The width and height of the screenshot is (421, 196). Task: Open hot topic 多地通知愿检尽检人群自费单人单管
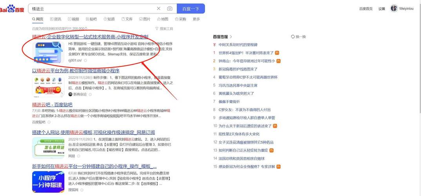point(247,118)
